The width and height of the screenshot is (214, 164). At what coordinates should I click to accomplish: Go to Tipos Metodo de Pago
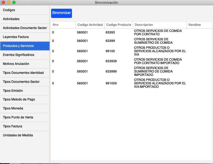pos(25,100)
